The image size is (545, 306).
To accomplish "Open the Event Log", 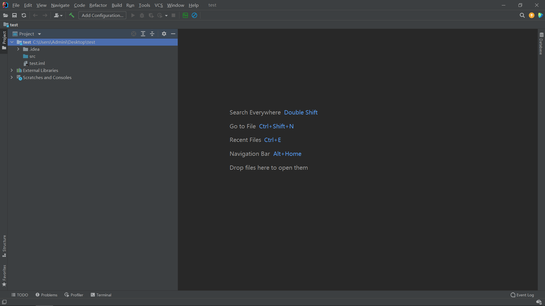I will (522, 295).
